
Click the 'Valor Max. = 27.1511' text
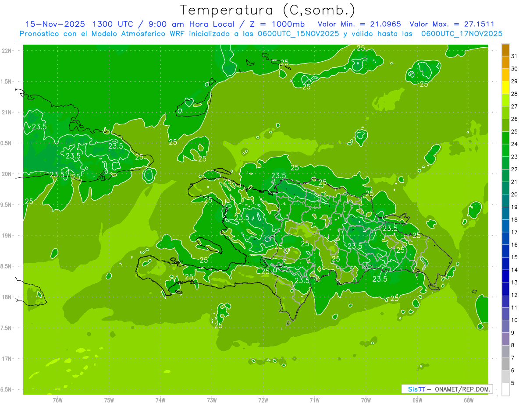[451, 24]
